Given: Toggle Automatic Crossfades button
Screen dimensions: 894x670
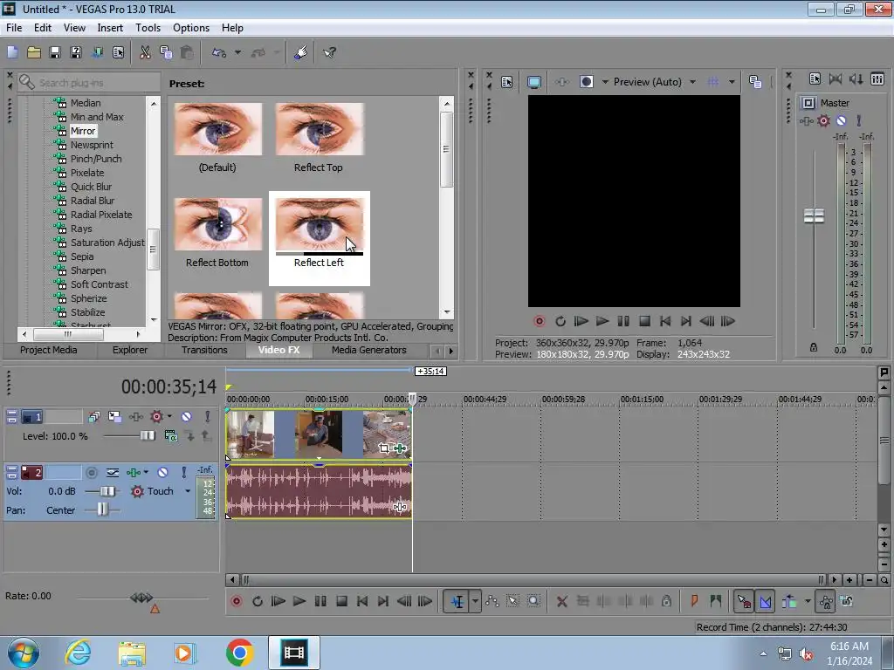Looking at the screenshot, I should point(766,601).
